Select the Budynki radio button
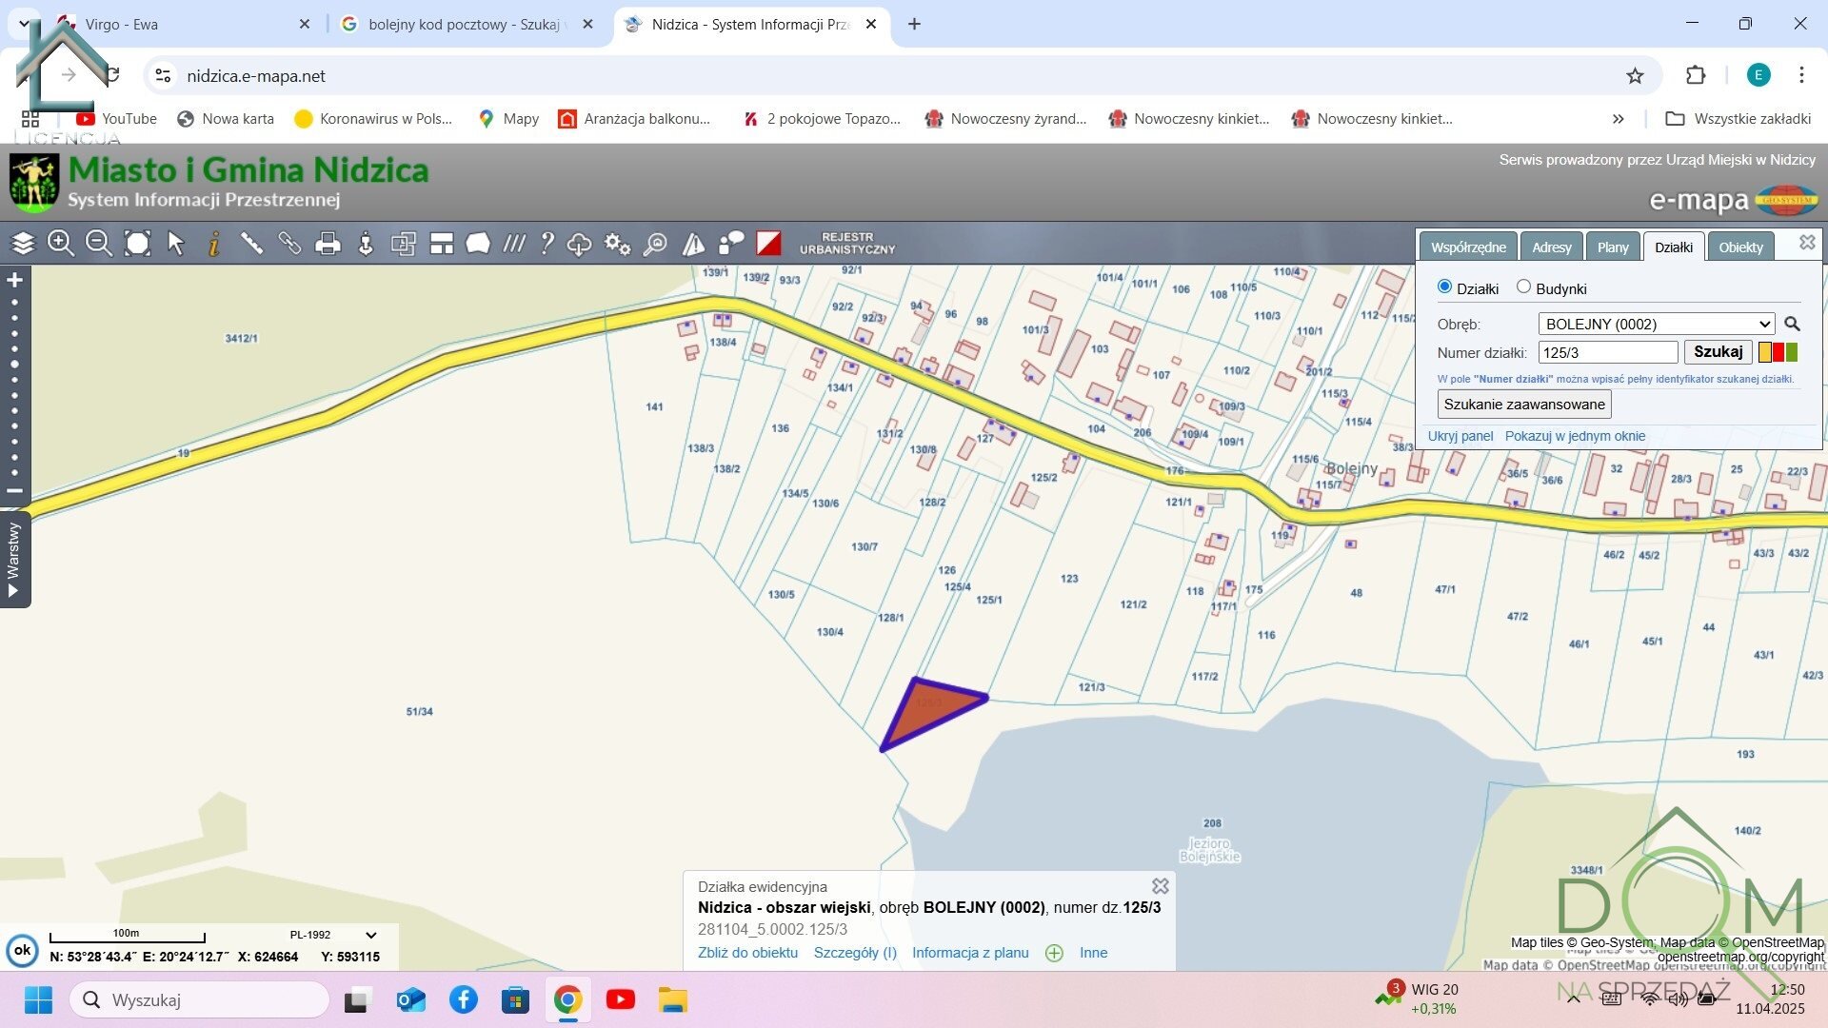The height and width of the screenshot is (1028, 1828). pos(1523,287)
